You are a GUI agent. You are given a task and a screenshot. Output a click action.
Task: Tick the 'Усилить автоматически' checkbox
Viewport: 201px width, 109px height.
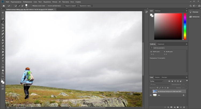pos(47,5)
